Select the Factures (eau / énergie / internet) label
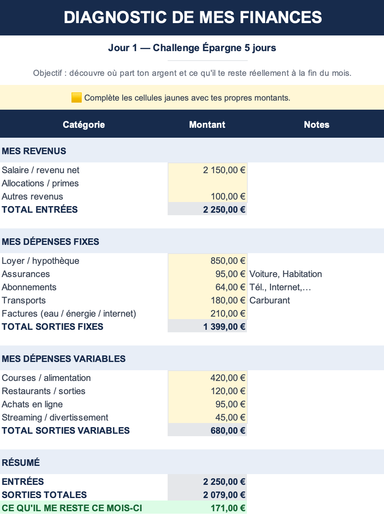 click(69, 313)
